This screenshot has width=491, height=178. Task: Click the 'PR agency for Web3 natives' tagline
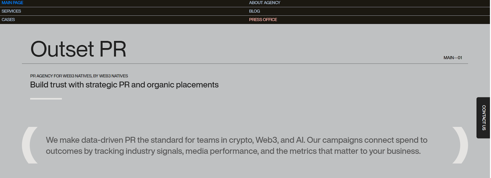(79, 76)
